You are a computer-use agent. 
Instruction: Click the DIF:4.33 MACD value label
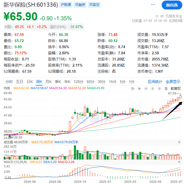click(36, 162)
